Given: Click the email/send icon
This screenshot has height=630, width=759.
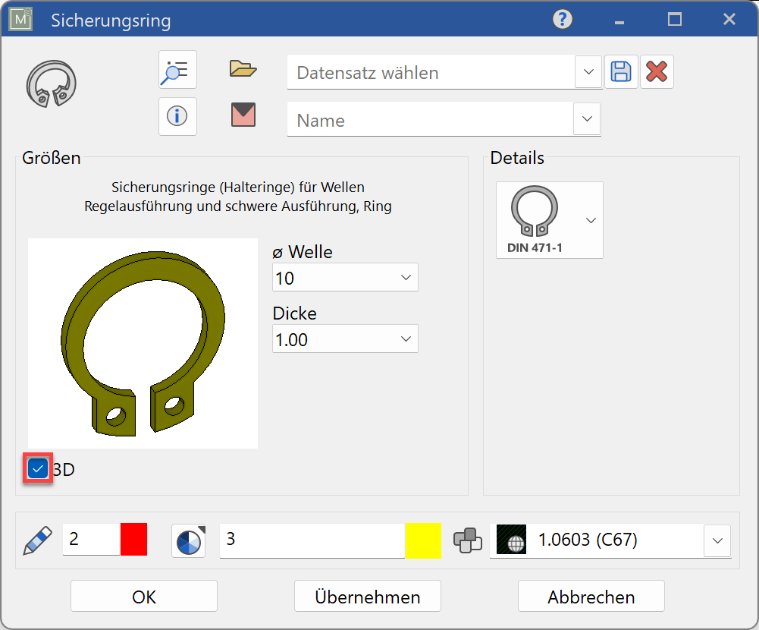Looking at the screenshot, I should [x=241, y=115].
